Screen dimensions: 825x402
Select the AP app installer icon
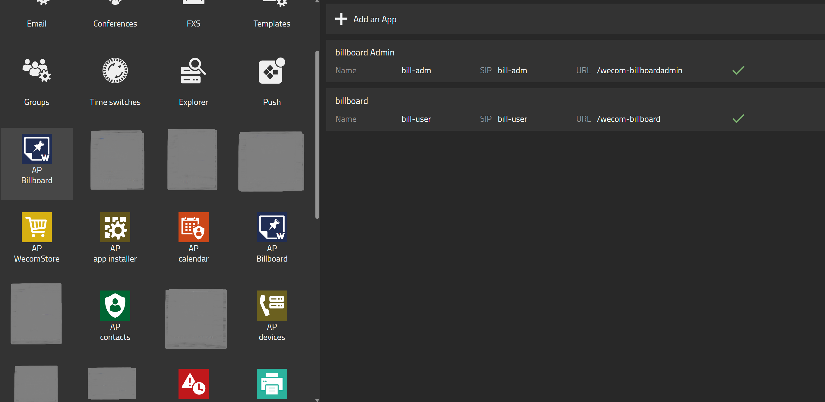115,227
